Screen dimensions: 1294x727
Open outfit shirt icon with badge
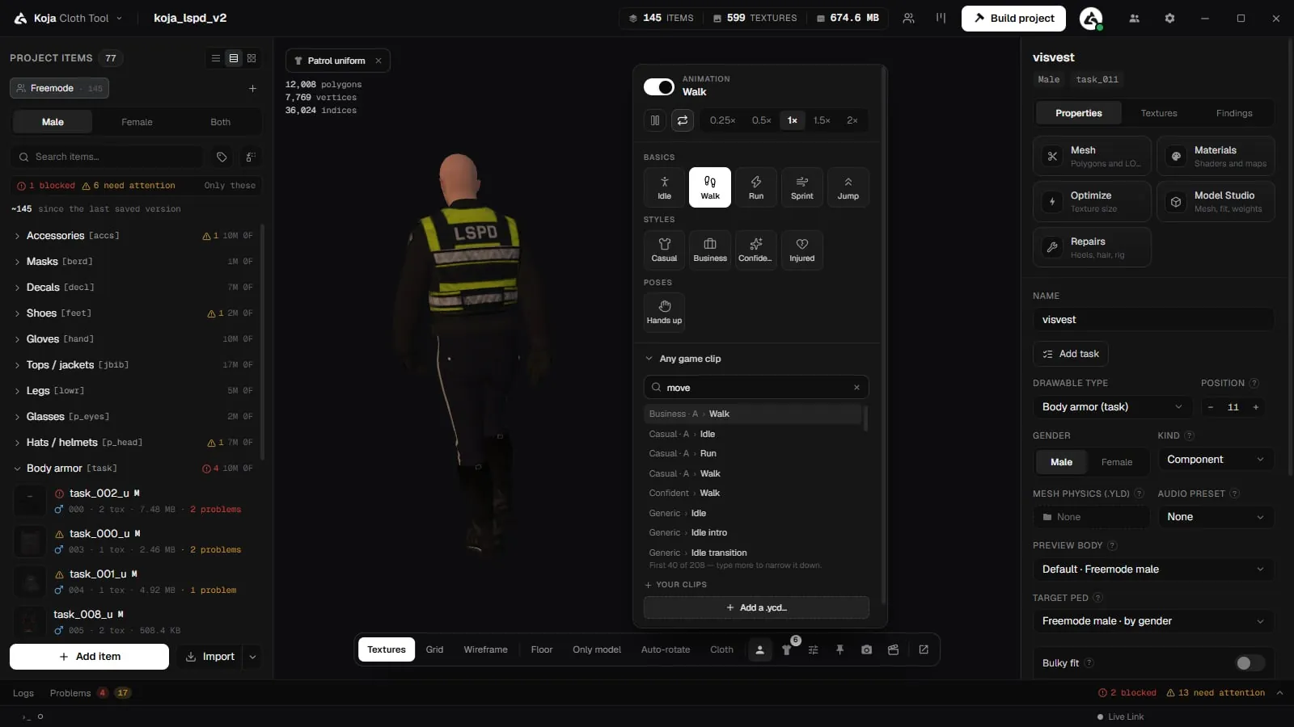[x=786, y=649]
